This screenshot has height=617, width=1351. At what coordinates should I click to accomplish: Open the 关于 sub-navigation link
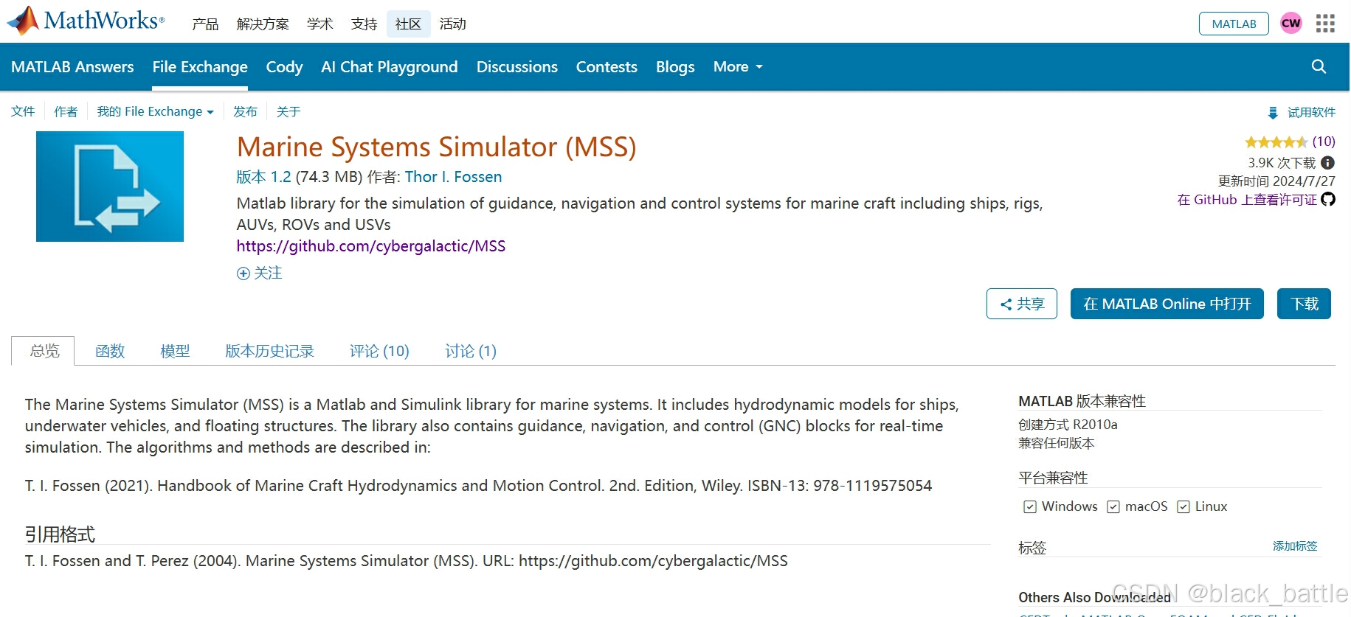click(x=288, y=111)
